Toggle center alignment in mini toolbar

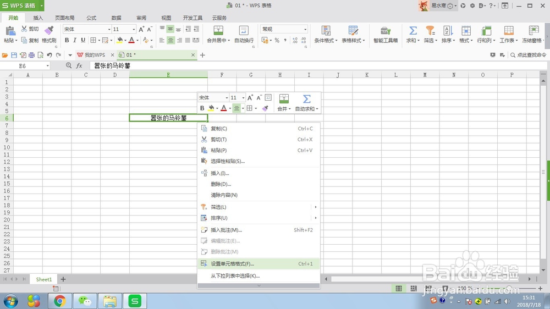237,108
